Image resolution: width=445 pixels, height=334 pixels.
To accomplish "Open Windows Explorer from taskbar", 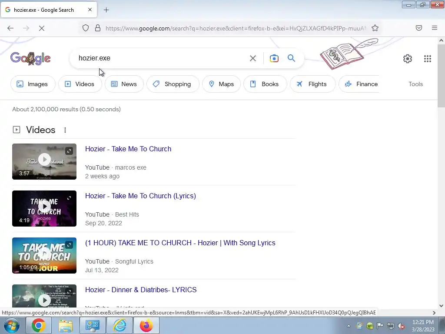I will (66, 325).
